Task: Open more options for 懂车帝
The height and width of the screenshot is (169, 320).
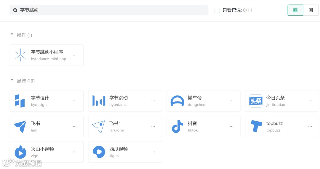Action: click(231, 101)
